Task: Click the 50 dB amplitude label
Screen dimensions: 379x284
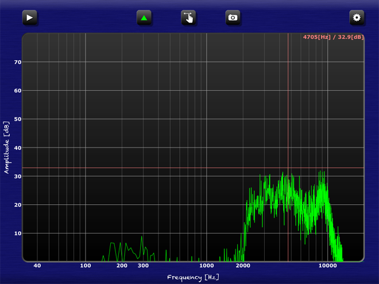Action: (18, 119)
